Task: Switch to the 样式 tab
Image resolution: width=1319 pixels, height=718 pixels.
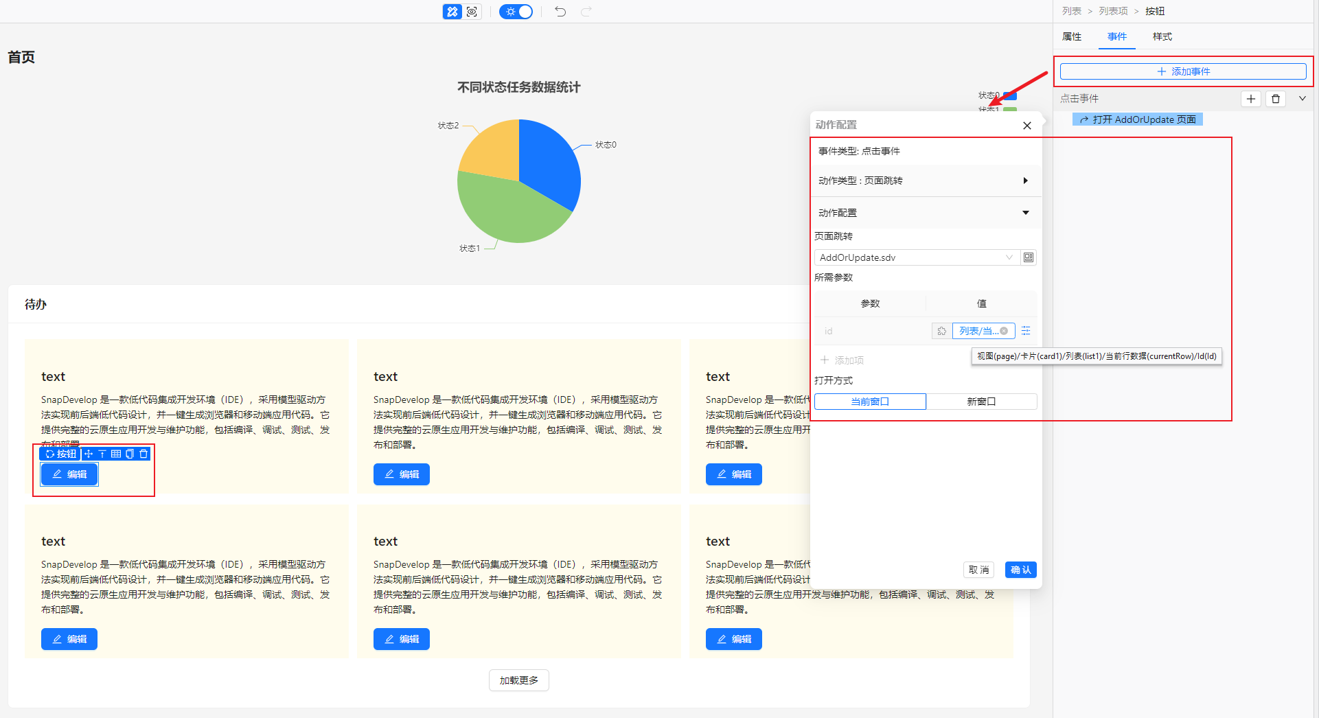Action: pyautogui.click(x=1162, y=37)
